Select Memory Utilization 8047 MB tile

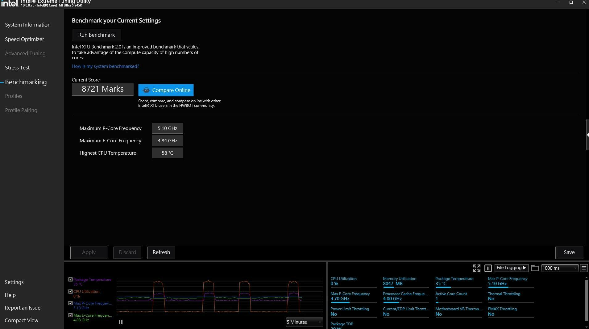406,282
